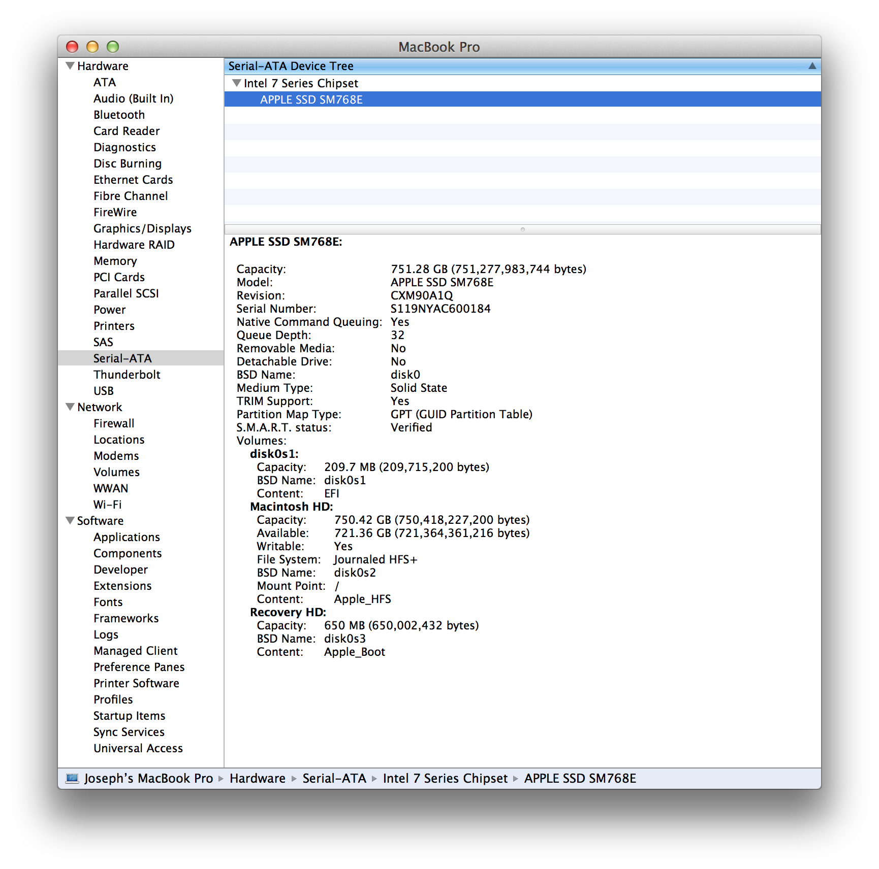Select Disc Burning item
Screen dimensions: 879x869
point(128,163)
